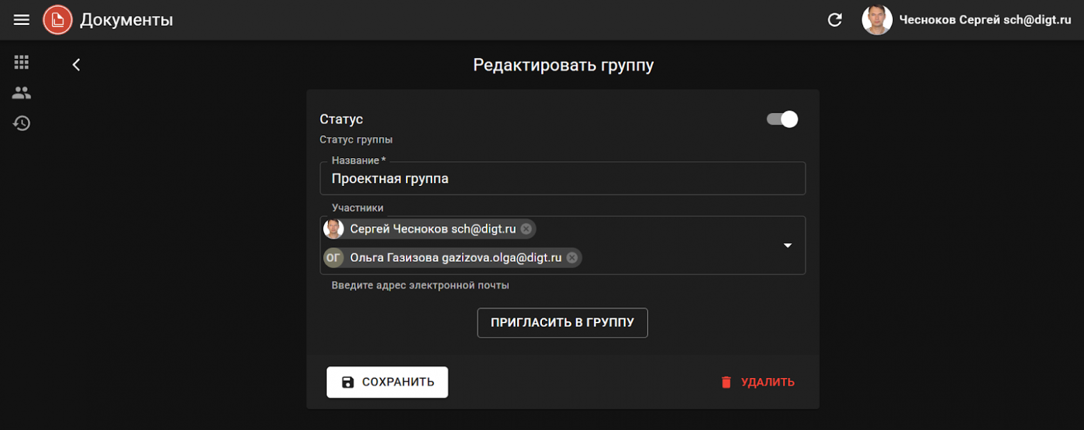The height and width of the screenshot is (430, 1084).
Task: Remove Ольга Газизова from the participants list
Action: 572,257
